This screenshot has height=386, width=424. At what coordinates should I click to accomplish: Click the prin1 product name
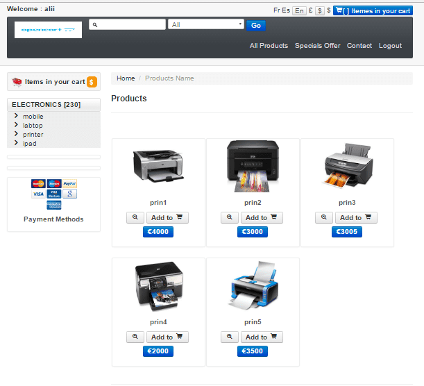[x=158, y=203]
